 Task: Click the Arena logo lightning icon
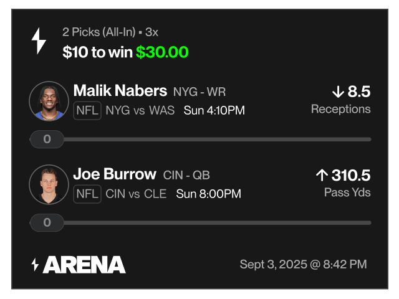(35, 265)
